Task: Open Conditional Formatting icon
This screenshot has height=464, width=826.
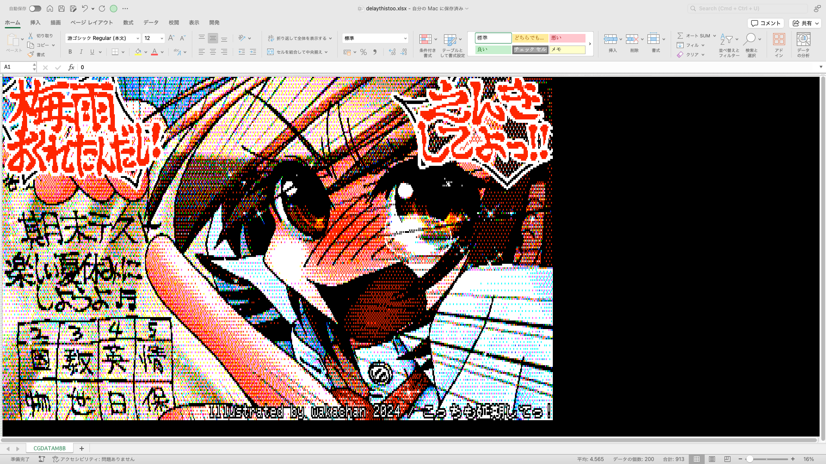Action: (425, 40)
